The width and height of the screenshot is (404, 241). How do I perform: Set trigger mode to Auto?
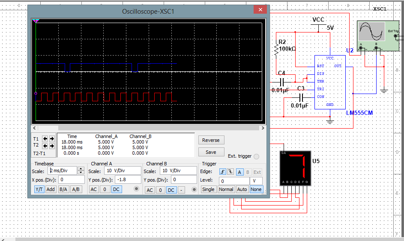[x=242, y=189]
